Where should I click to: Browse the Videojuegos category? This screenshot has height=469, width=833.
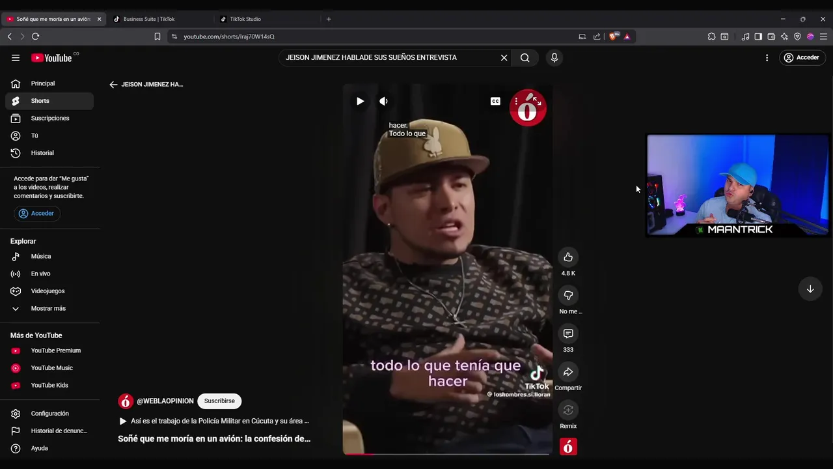[49, 291]
